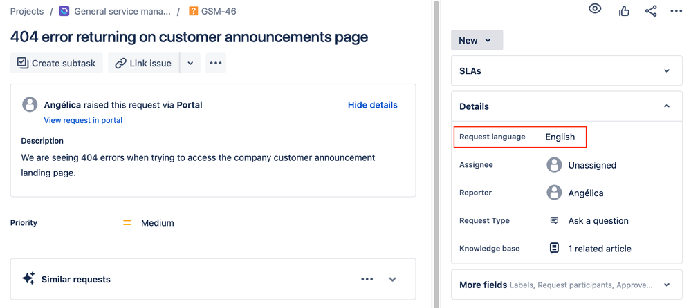This screenshot has height=308, width=691.
Task: Go to Projects breadcrumb
Action: tap(27, 11)
